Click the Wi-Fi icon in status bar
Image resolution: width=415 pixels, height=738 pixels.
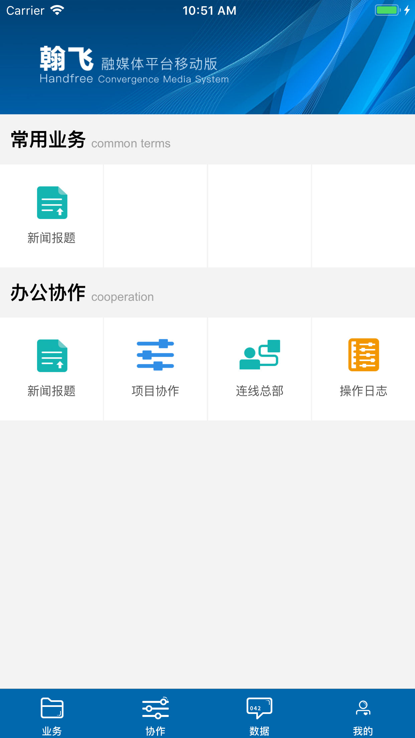point(57,10)
